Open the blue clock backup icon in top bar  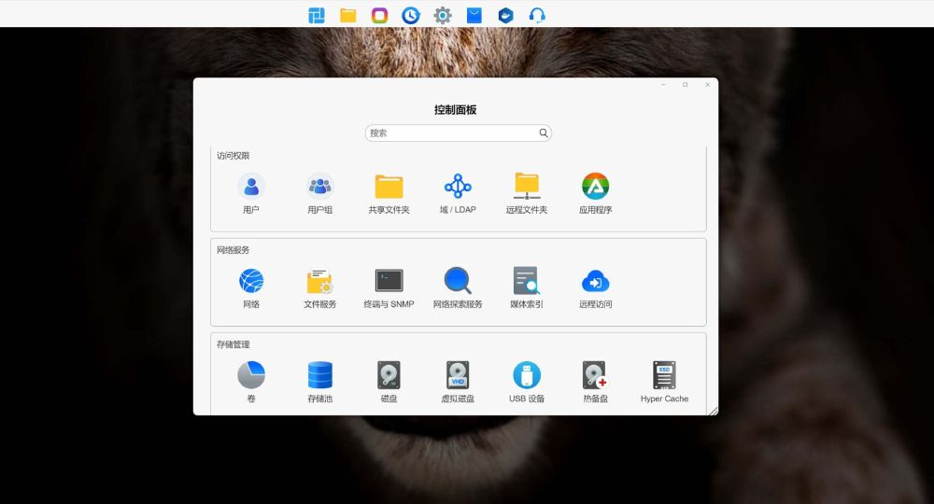click(x=411, y=15)
